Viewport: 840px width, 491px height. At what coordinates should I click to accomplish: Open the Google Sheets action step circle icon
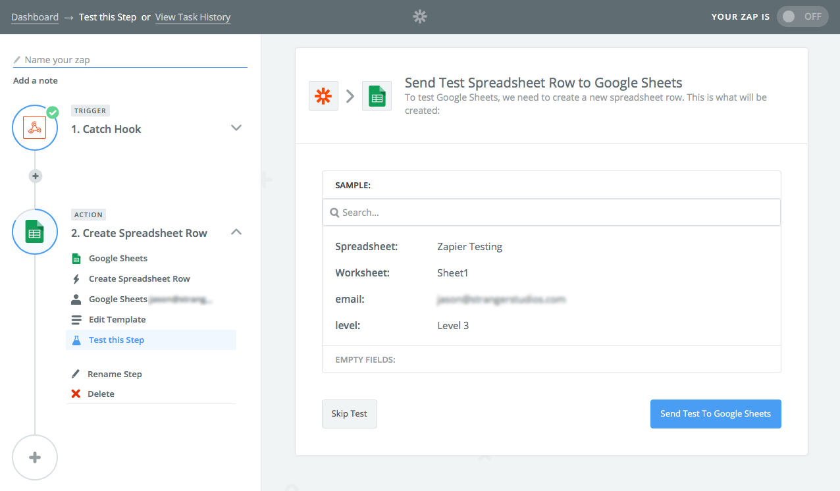click(x=35, y=232)
